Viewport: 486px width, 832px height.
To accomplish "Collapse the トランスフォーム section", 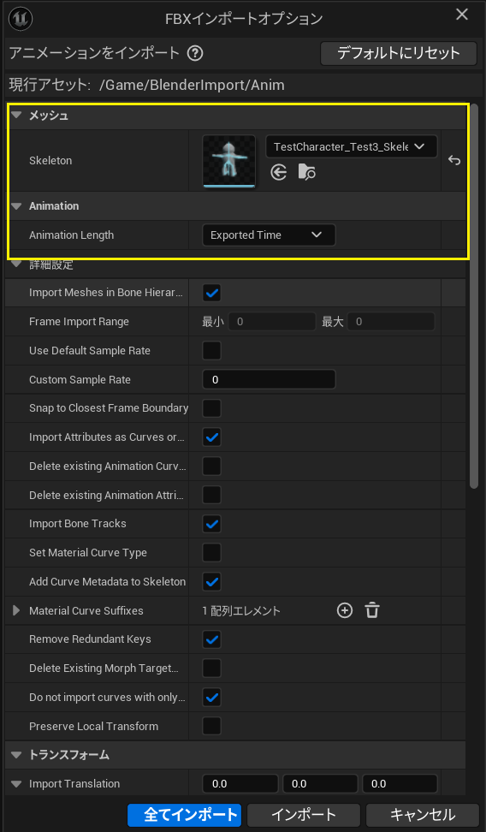I will (x=16, y=755).
